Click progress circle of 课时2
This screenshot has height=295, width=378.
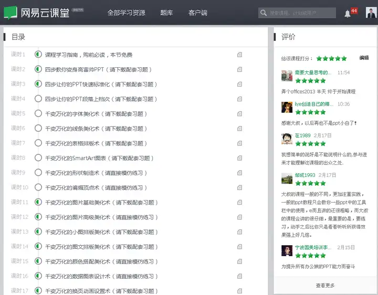(x=38, y=69)
